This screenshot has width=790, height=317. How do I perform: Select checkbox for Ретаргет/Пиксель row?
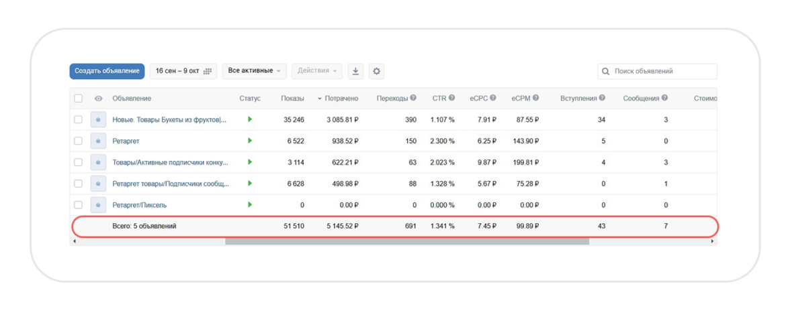pyautogui.click(x=78, y=205)
